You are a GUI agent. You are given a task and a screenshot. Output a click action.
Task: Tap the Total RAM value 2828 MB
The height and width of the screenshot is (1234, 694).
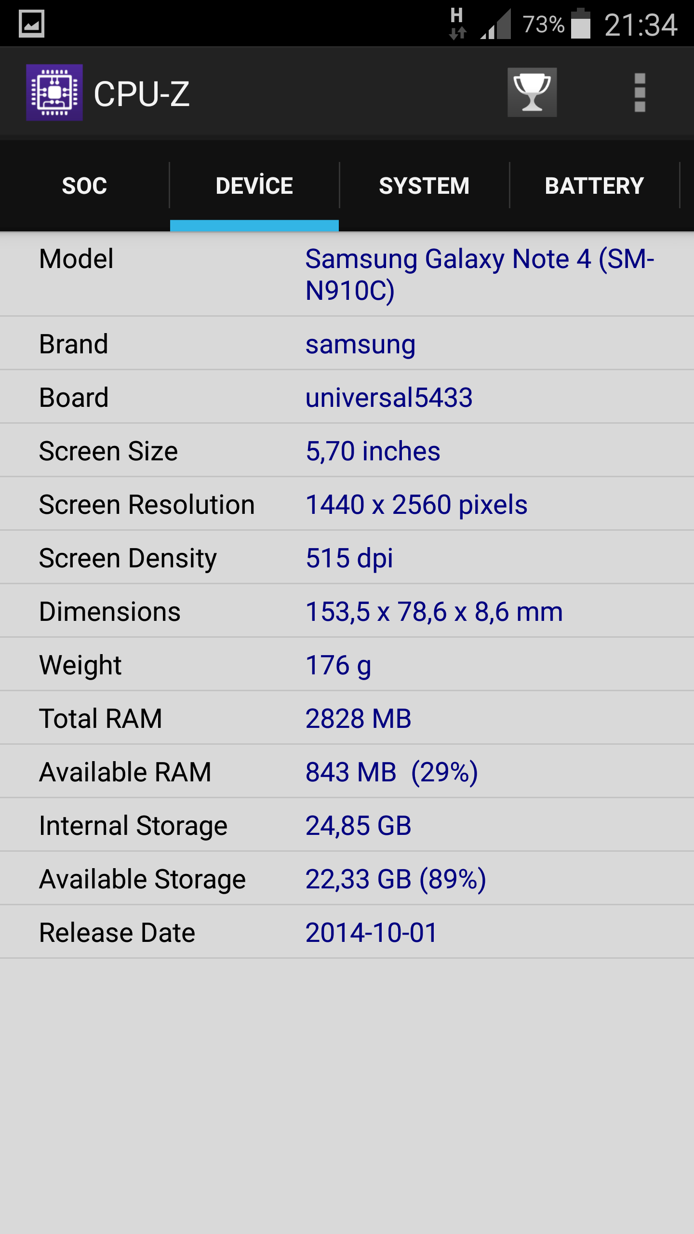point(359,719)
